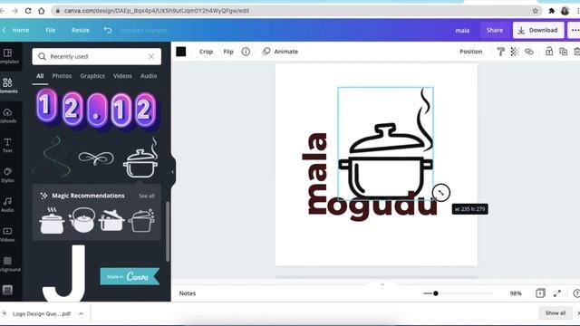Click the Share button
Screen dimensions: 580x326
tap(495, 30)
